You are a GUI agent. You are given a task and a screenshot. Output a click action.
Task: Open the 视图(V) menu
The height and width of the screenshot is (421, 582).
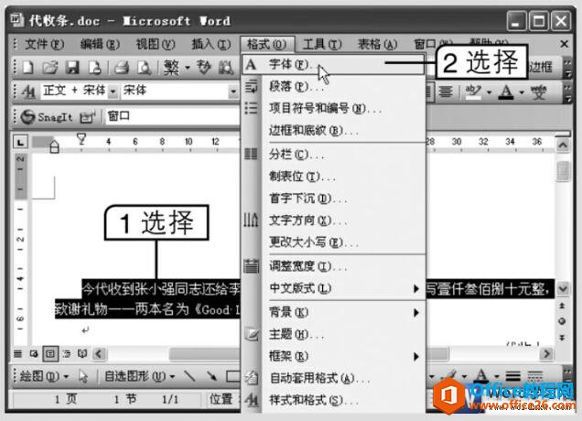[156, 44]
